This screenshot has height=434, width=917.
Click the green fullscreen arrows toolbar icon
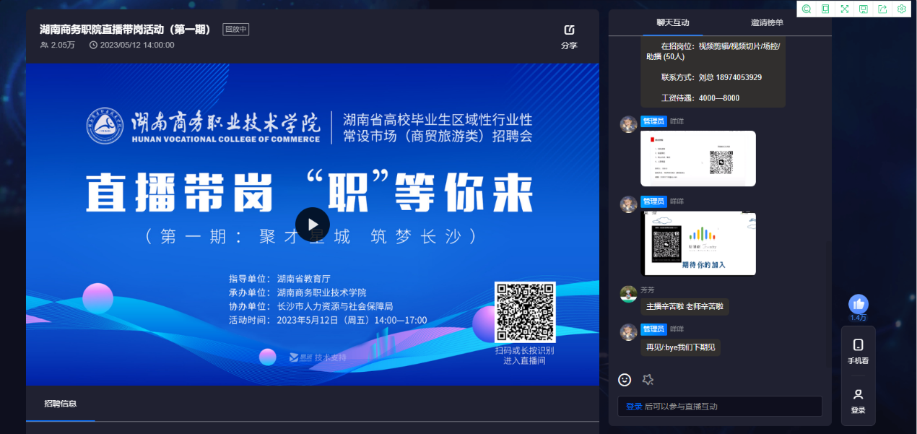tap(844, 9)
